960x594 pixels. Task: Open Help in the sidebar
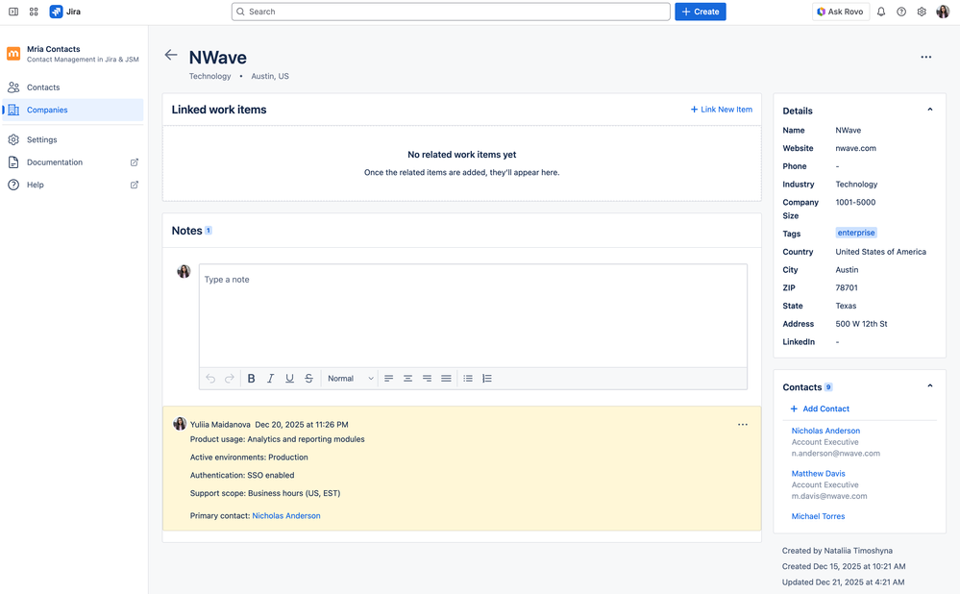tap(73, 185)
